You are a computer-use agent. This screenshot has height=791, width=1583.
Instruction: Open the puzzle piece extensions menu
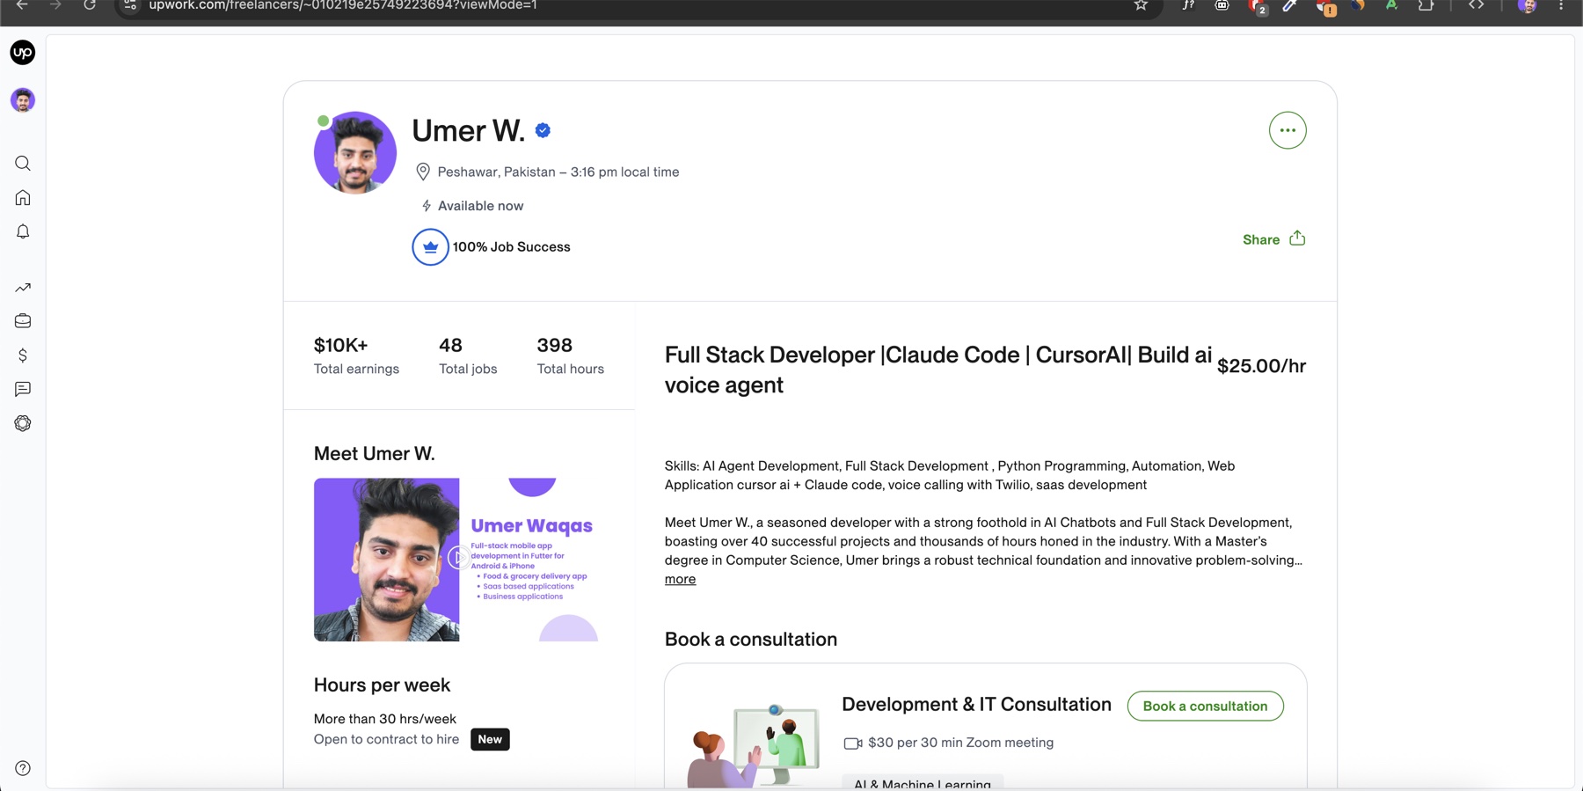click(x=1426, y=5)
